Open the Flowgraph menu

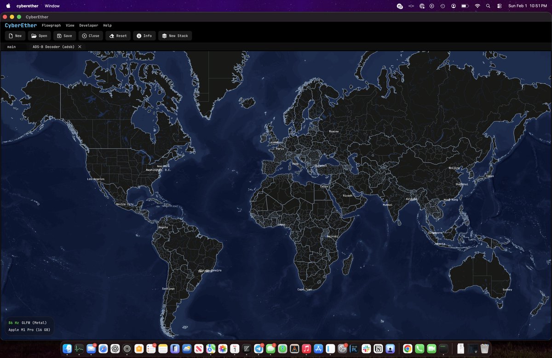point(51,25)
